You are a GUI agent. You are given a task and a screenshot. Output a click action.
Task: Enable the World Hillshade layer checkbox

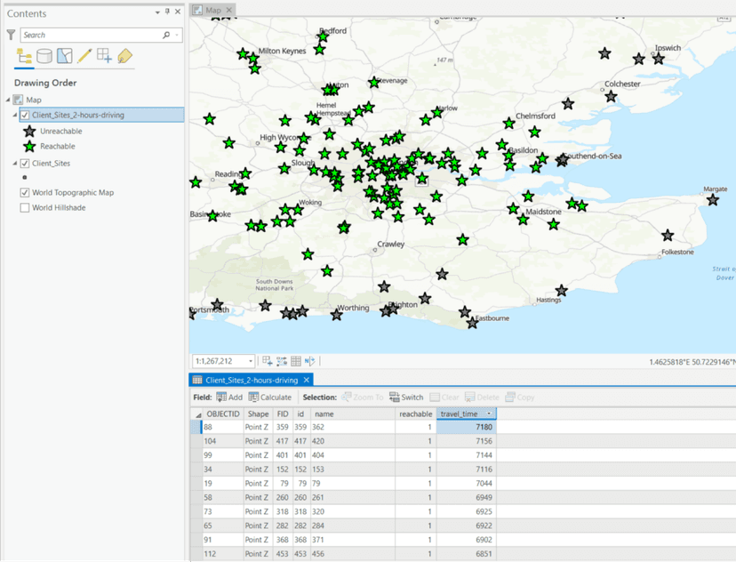pos(25,207)
